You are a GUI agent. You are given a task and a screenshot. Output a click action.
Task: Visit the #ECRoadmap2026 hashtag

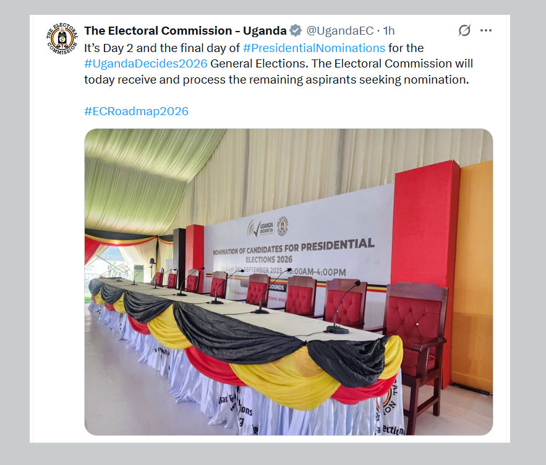click(137, 111)
